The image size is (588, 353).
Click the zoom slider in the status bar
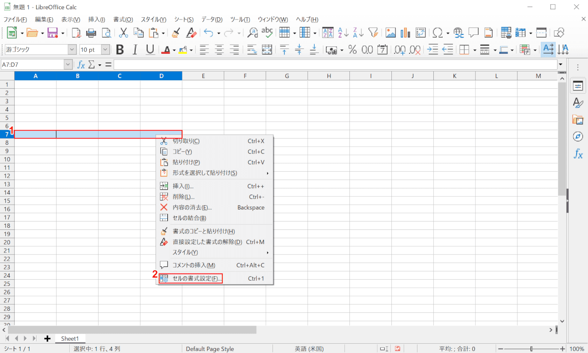pyautogui.click(x=531, y=349)
